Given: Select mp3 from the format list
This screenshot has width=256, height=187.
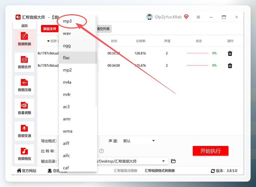Looking at the screenshot, I should pyautogui.click(x=77, y=21).
